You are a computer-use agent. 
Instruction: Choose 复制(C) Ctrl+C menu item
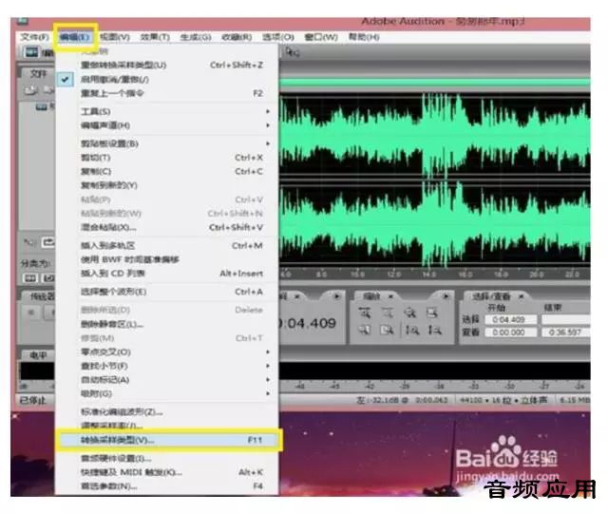click(x=167, y=172)
